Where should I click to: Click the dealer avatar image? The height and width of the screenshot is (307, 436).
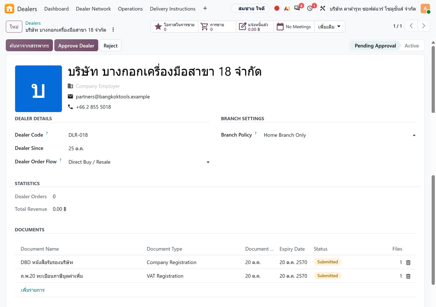click(x=39, y=89)
